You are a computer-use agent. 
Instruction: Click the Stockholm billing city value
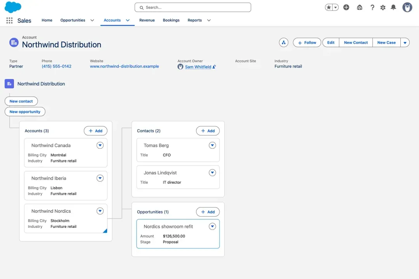[x=60, y=221]
